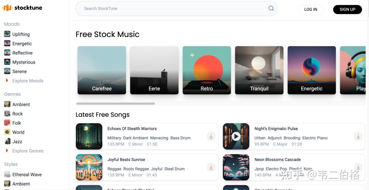
Task: Download Echoes Of Stealth Warriors track
Action: pyautogui.click(x=211, y=137)
